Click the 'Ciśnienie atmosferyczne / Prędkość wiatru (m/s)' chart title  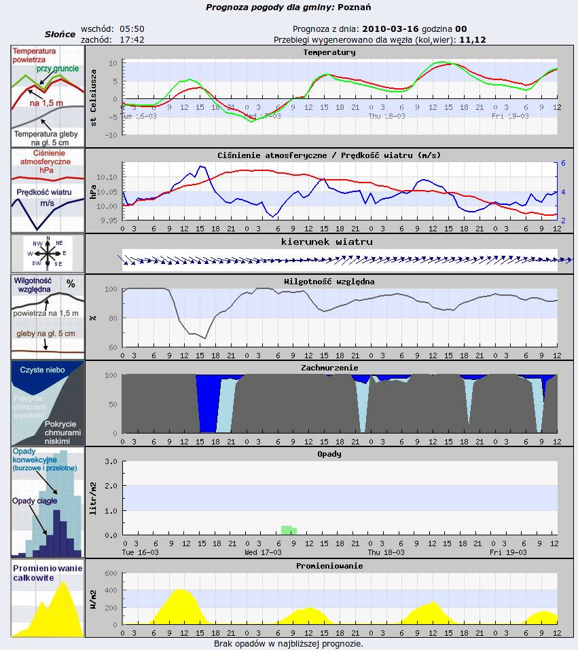[329, 155]
